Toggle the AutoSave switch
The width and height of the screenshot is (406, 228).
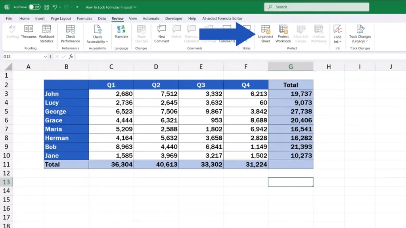point(34,7)
